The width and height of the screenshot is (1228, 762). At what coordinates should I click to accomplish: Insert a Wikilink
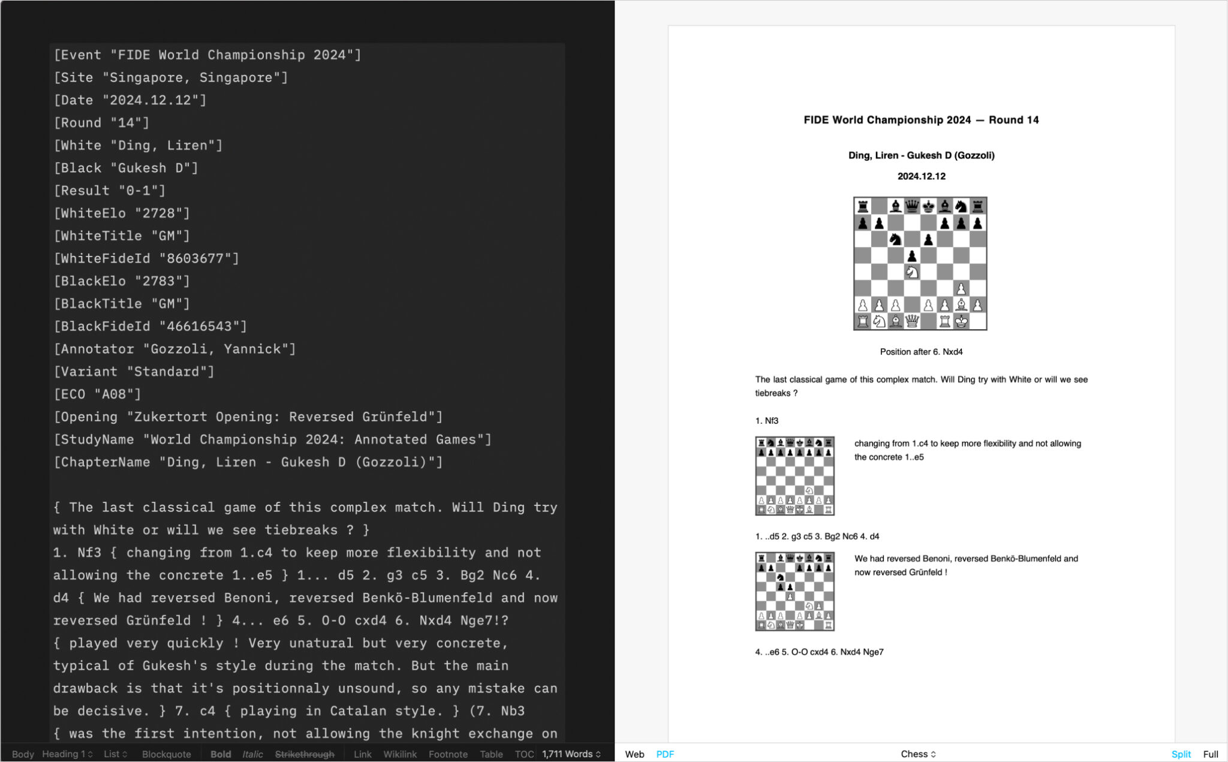[x=400, y=754]
